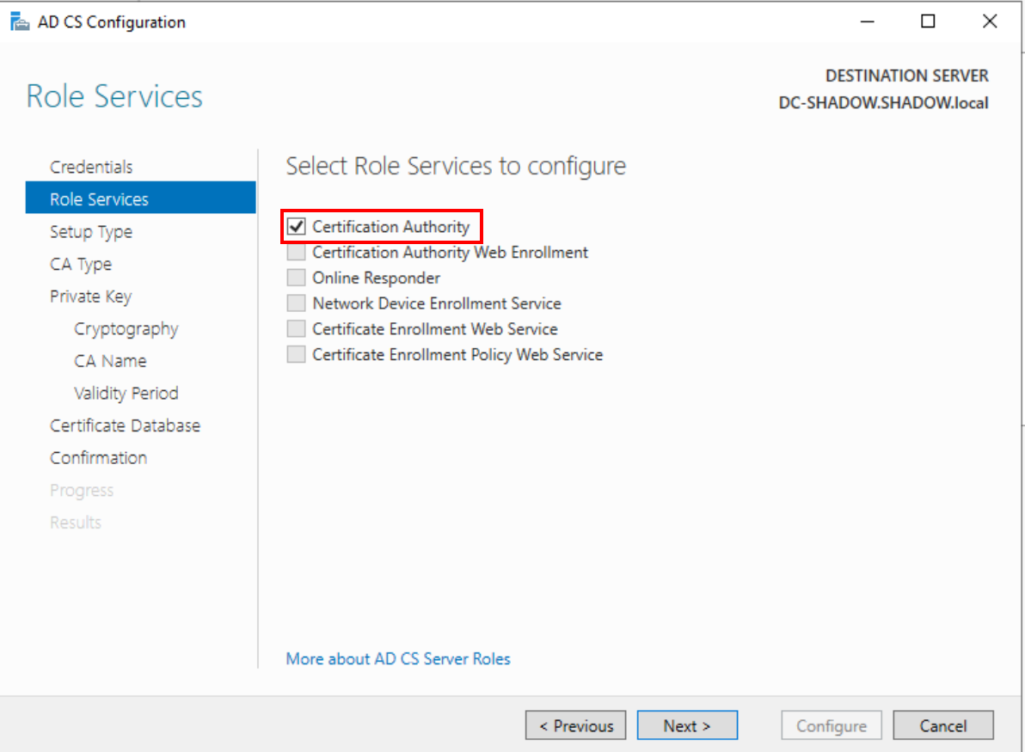1025x752 pixels.
Task: Open Validity Period sub-step
Action: pyautogui.click(x=126, y=394)
